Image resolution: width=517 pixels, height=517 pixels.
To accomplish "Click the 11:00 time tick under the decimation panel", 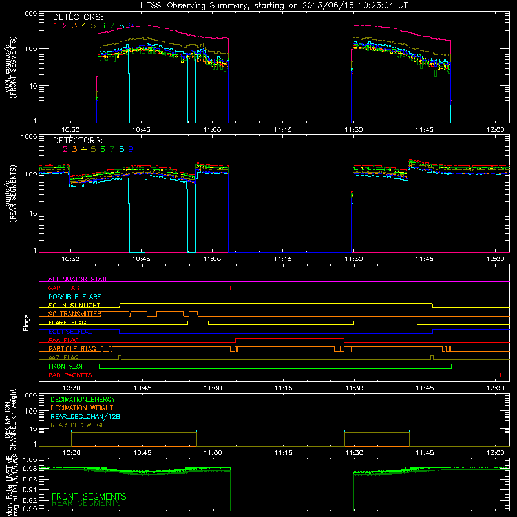I will (213, 453).
